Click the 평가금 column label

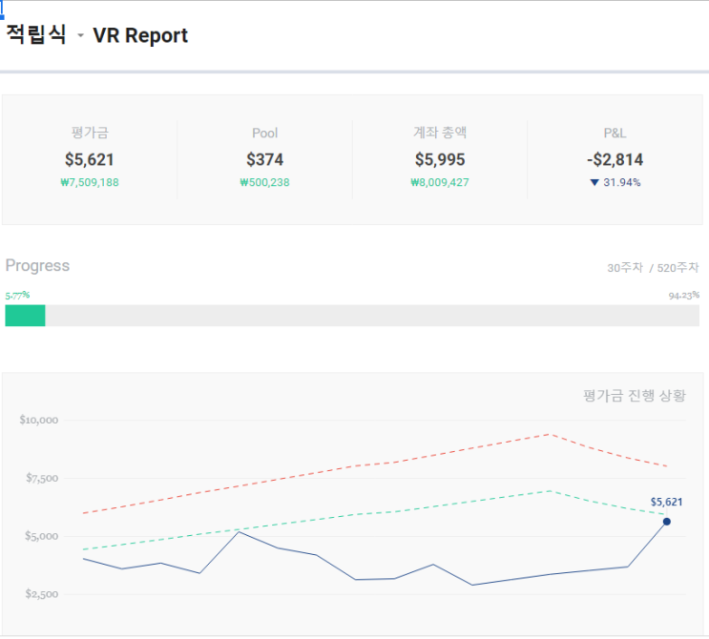(90, 133)
